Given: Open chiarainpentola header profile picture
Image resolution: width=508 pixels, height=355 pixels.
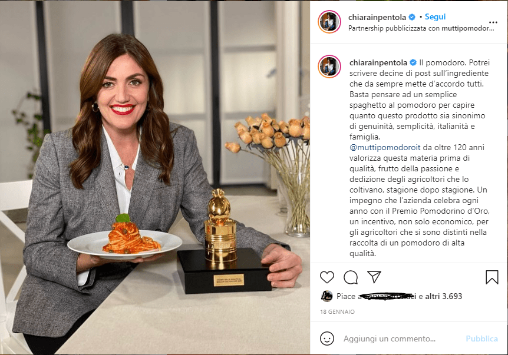Looking at the screenshot, I should coord(329,22).
